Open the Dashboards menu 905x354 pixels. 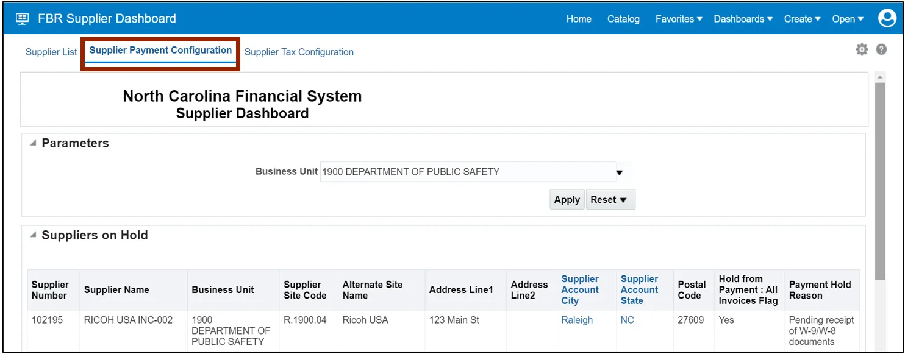point(743,19)
